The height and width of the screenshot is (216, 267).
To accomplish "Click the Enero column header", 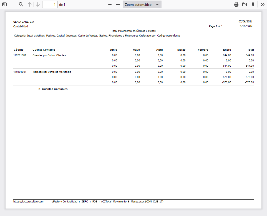I will [227, 50].
